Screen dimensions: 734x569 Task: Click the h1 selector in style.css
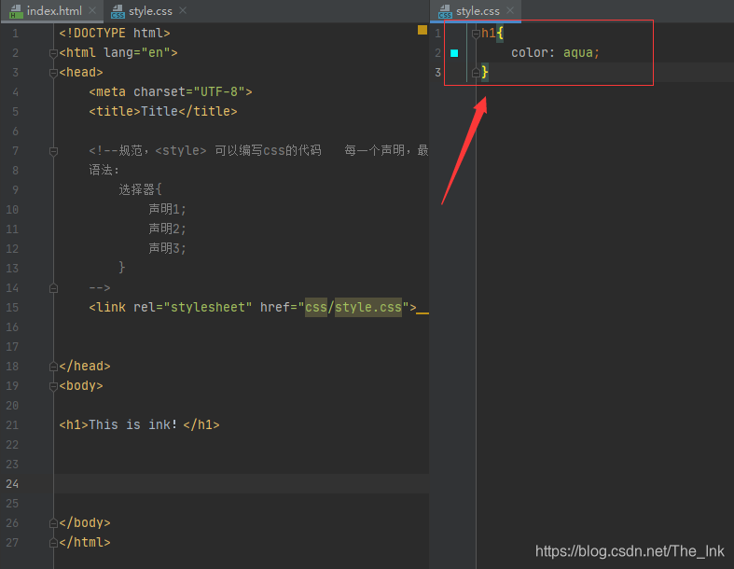(488, 34)
